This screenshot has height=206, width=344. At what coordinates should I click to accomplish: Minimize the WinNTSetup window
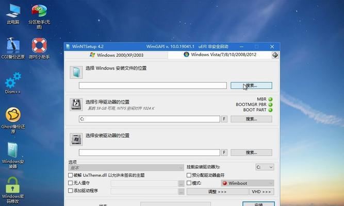click(x=241, y=47)
